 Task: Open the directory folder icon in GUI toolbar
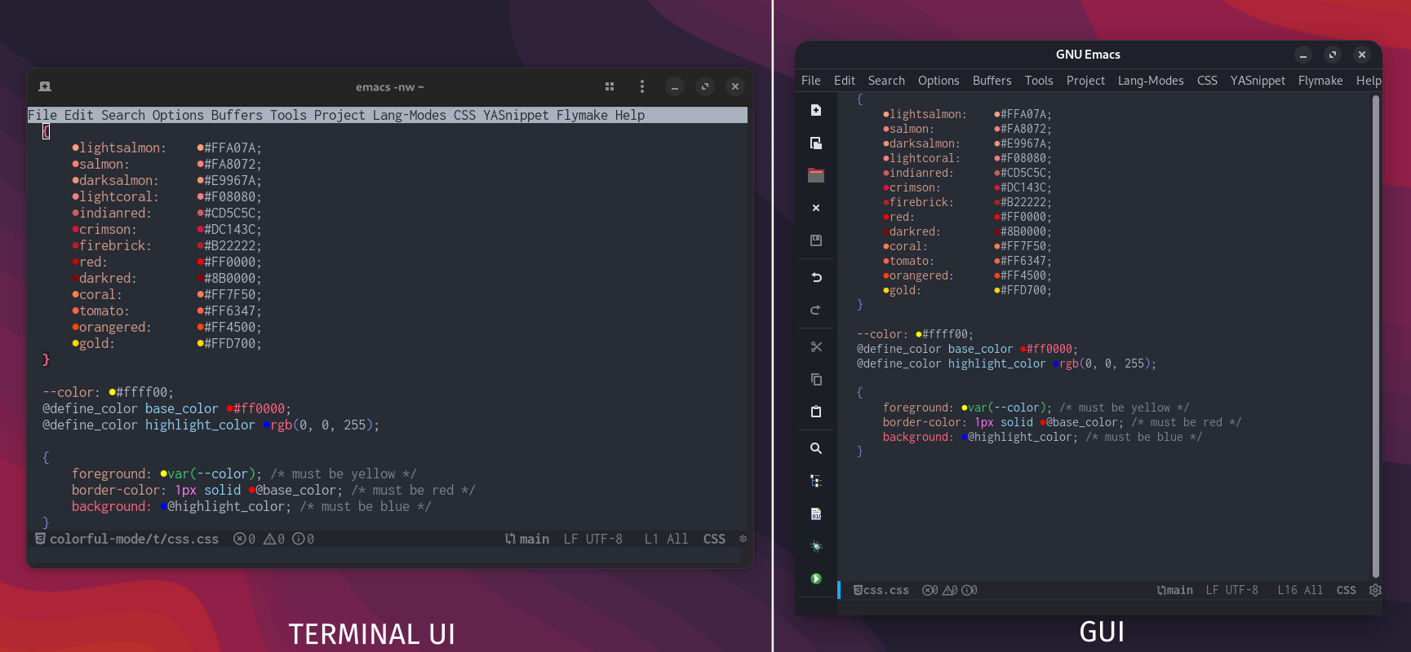click(816, 175)
